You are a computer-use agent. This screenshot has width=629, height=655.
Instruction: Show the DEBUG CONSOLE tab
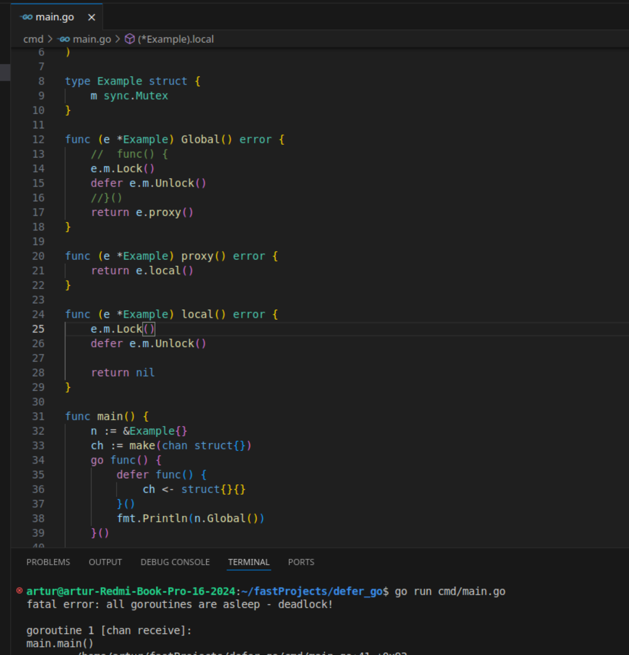pyautogui.click(x=175, y=562)
